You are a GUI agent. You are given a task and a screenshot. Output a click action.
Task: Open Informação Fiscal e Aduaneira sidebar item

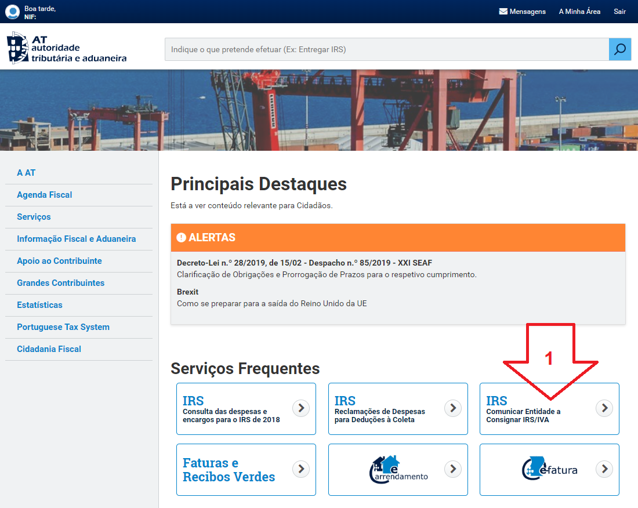tap(76, 239)
